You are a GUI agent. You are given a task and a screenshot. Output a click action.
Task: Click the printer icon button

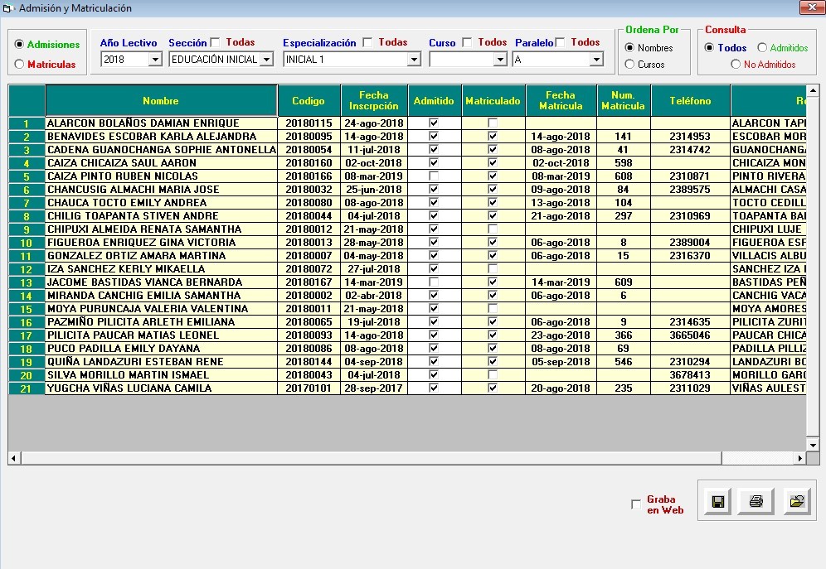tap(756, 501)
